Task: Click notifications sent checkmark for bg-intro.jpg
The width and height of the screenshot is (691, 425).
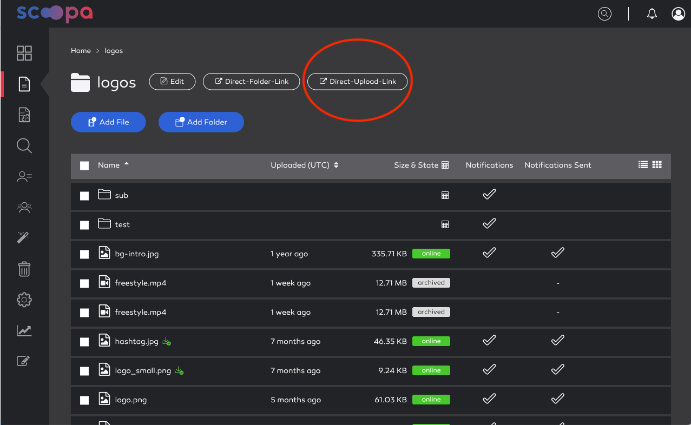Action: [x=558, y=253]
